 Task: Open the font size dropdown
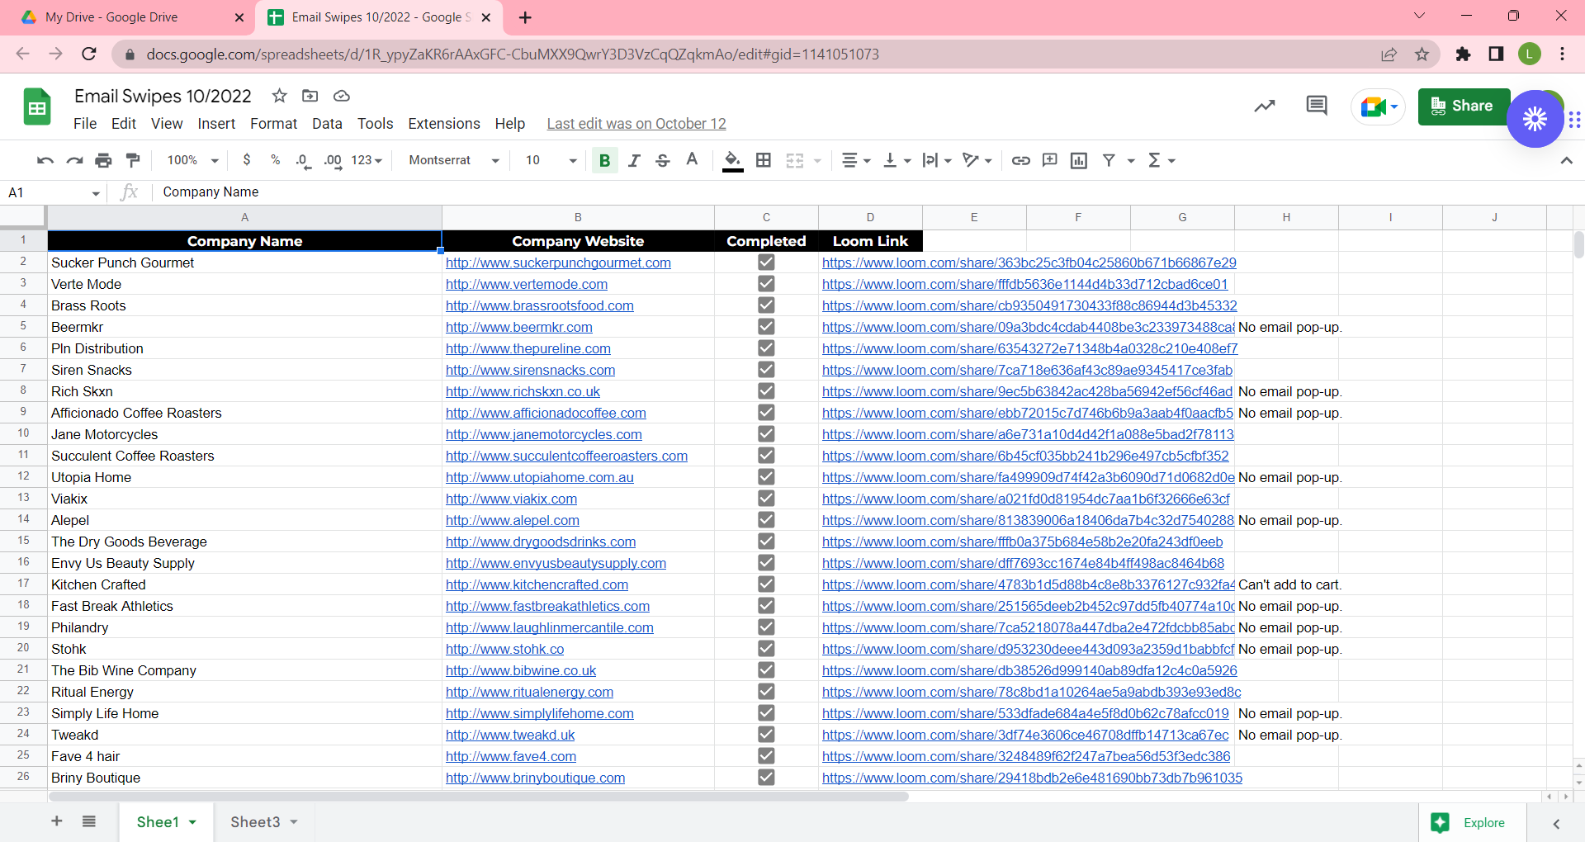coord(551,160)
